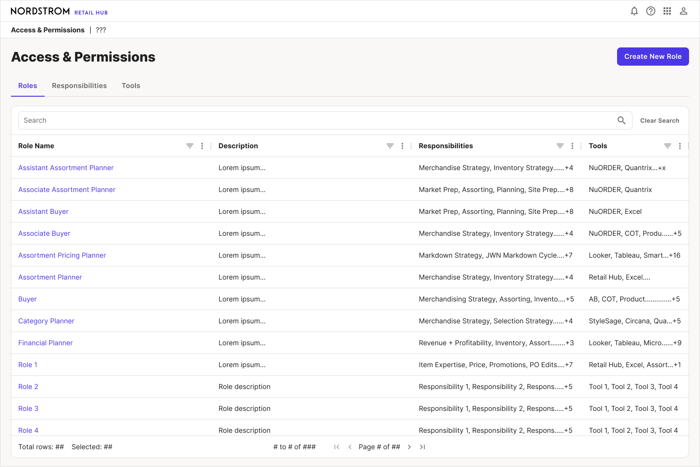This screenshot has height=467, width=700.
Task: Click Access & Permissions breadcrumb
Action: [48, 30]
